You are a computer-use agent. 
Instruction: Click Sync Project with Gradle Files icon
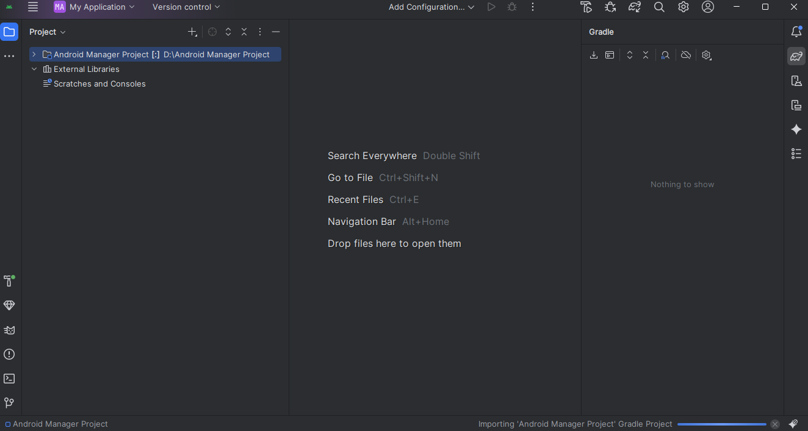pos(635,7)
